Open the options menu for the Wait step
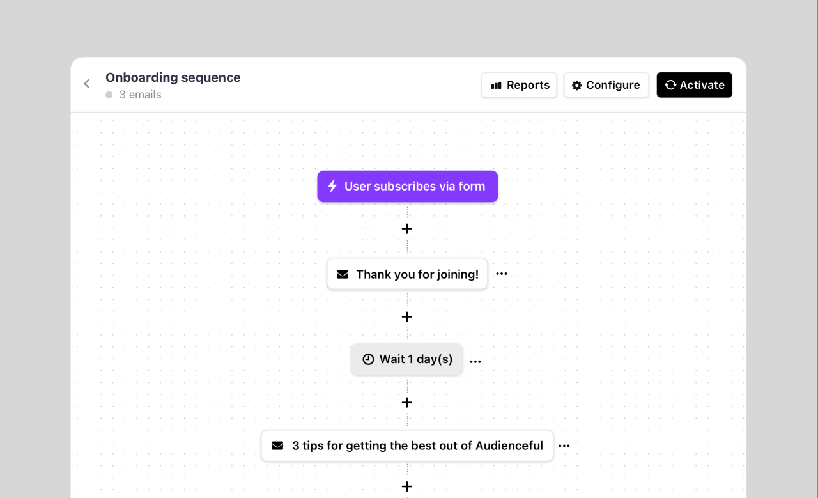The width and height of the screenshot is (818, 498). coord(475,361)
